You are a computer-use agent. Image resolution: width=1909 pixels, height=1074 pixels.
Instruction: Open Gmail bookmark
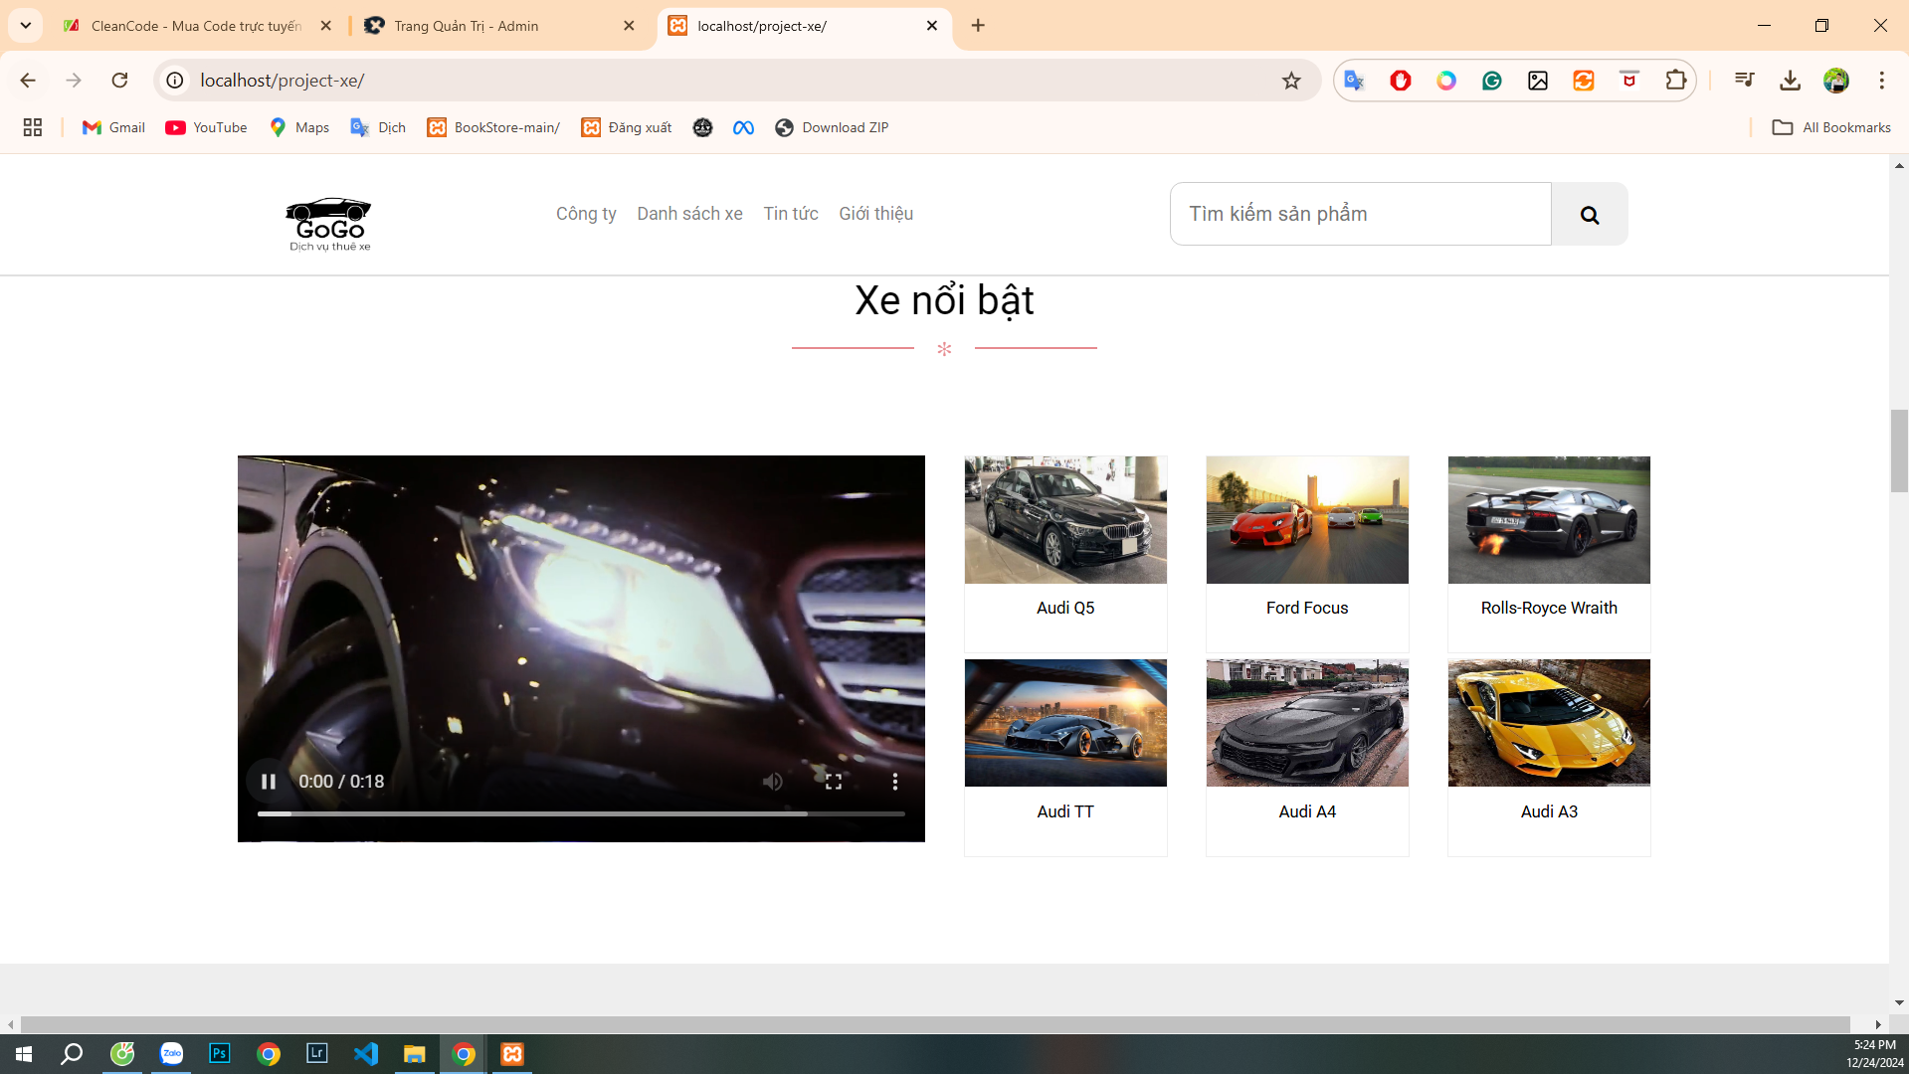[113, 127]
